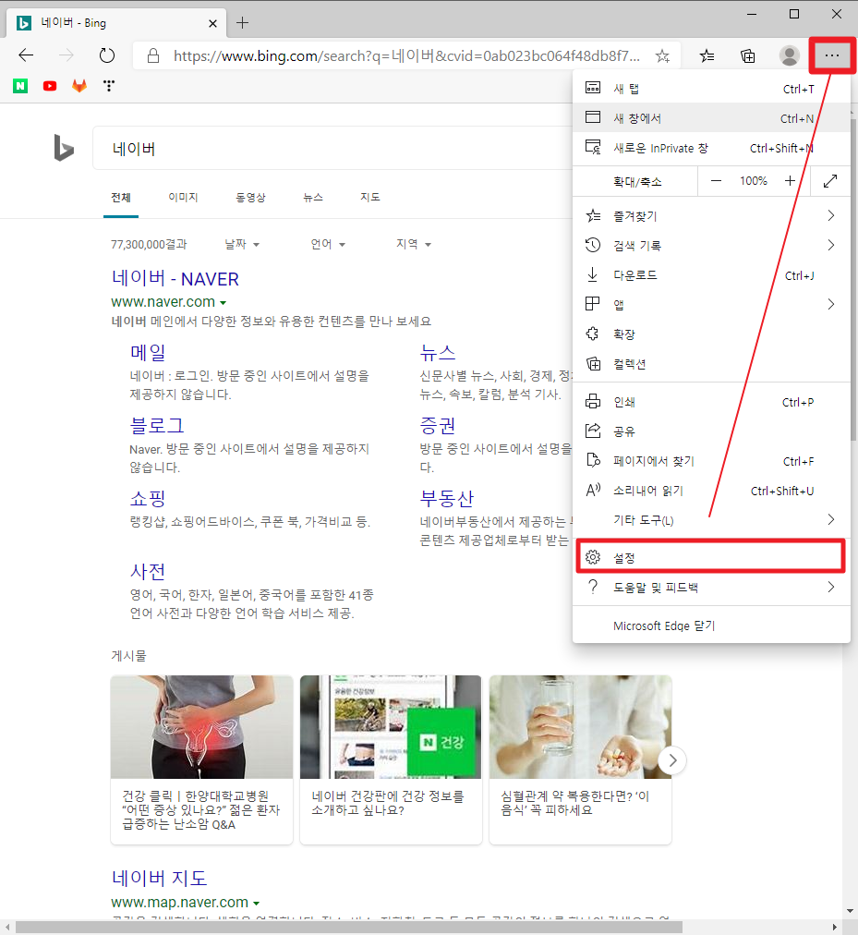This screenshot has height=935, width=858.
Task: Open 컬렉션 menu item
Action: coord(711,364)
